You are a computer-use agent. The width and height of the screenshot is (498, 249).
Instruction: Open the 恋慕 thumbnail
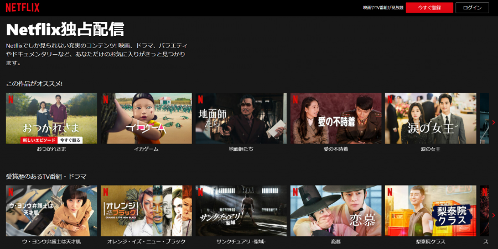pos(336,211)
